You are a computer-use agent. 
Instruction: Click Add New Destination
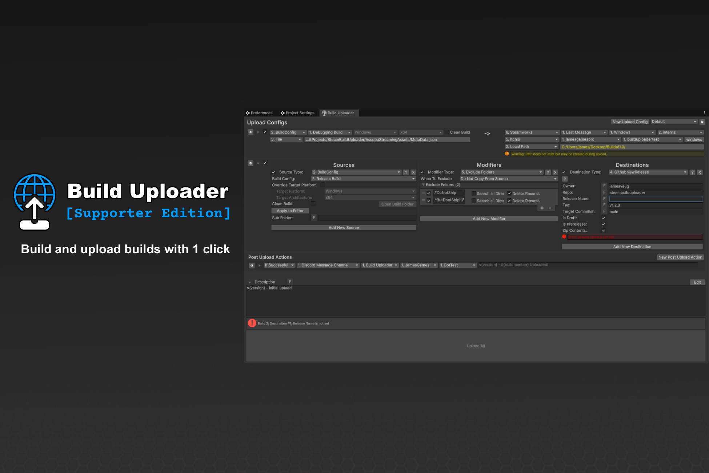pos(632,246)
